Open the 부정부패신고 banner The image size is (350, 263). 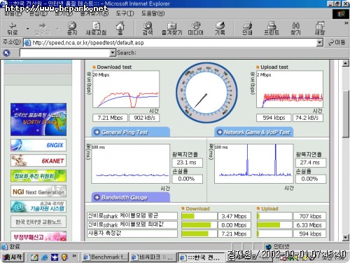tap(38, 236)
